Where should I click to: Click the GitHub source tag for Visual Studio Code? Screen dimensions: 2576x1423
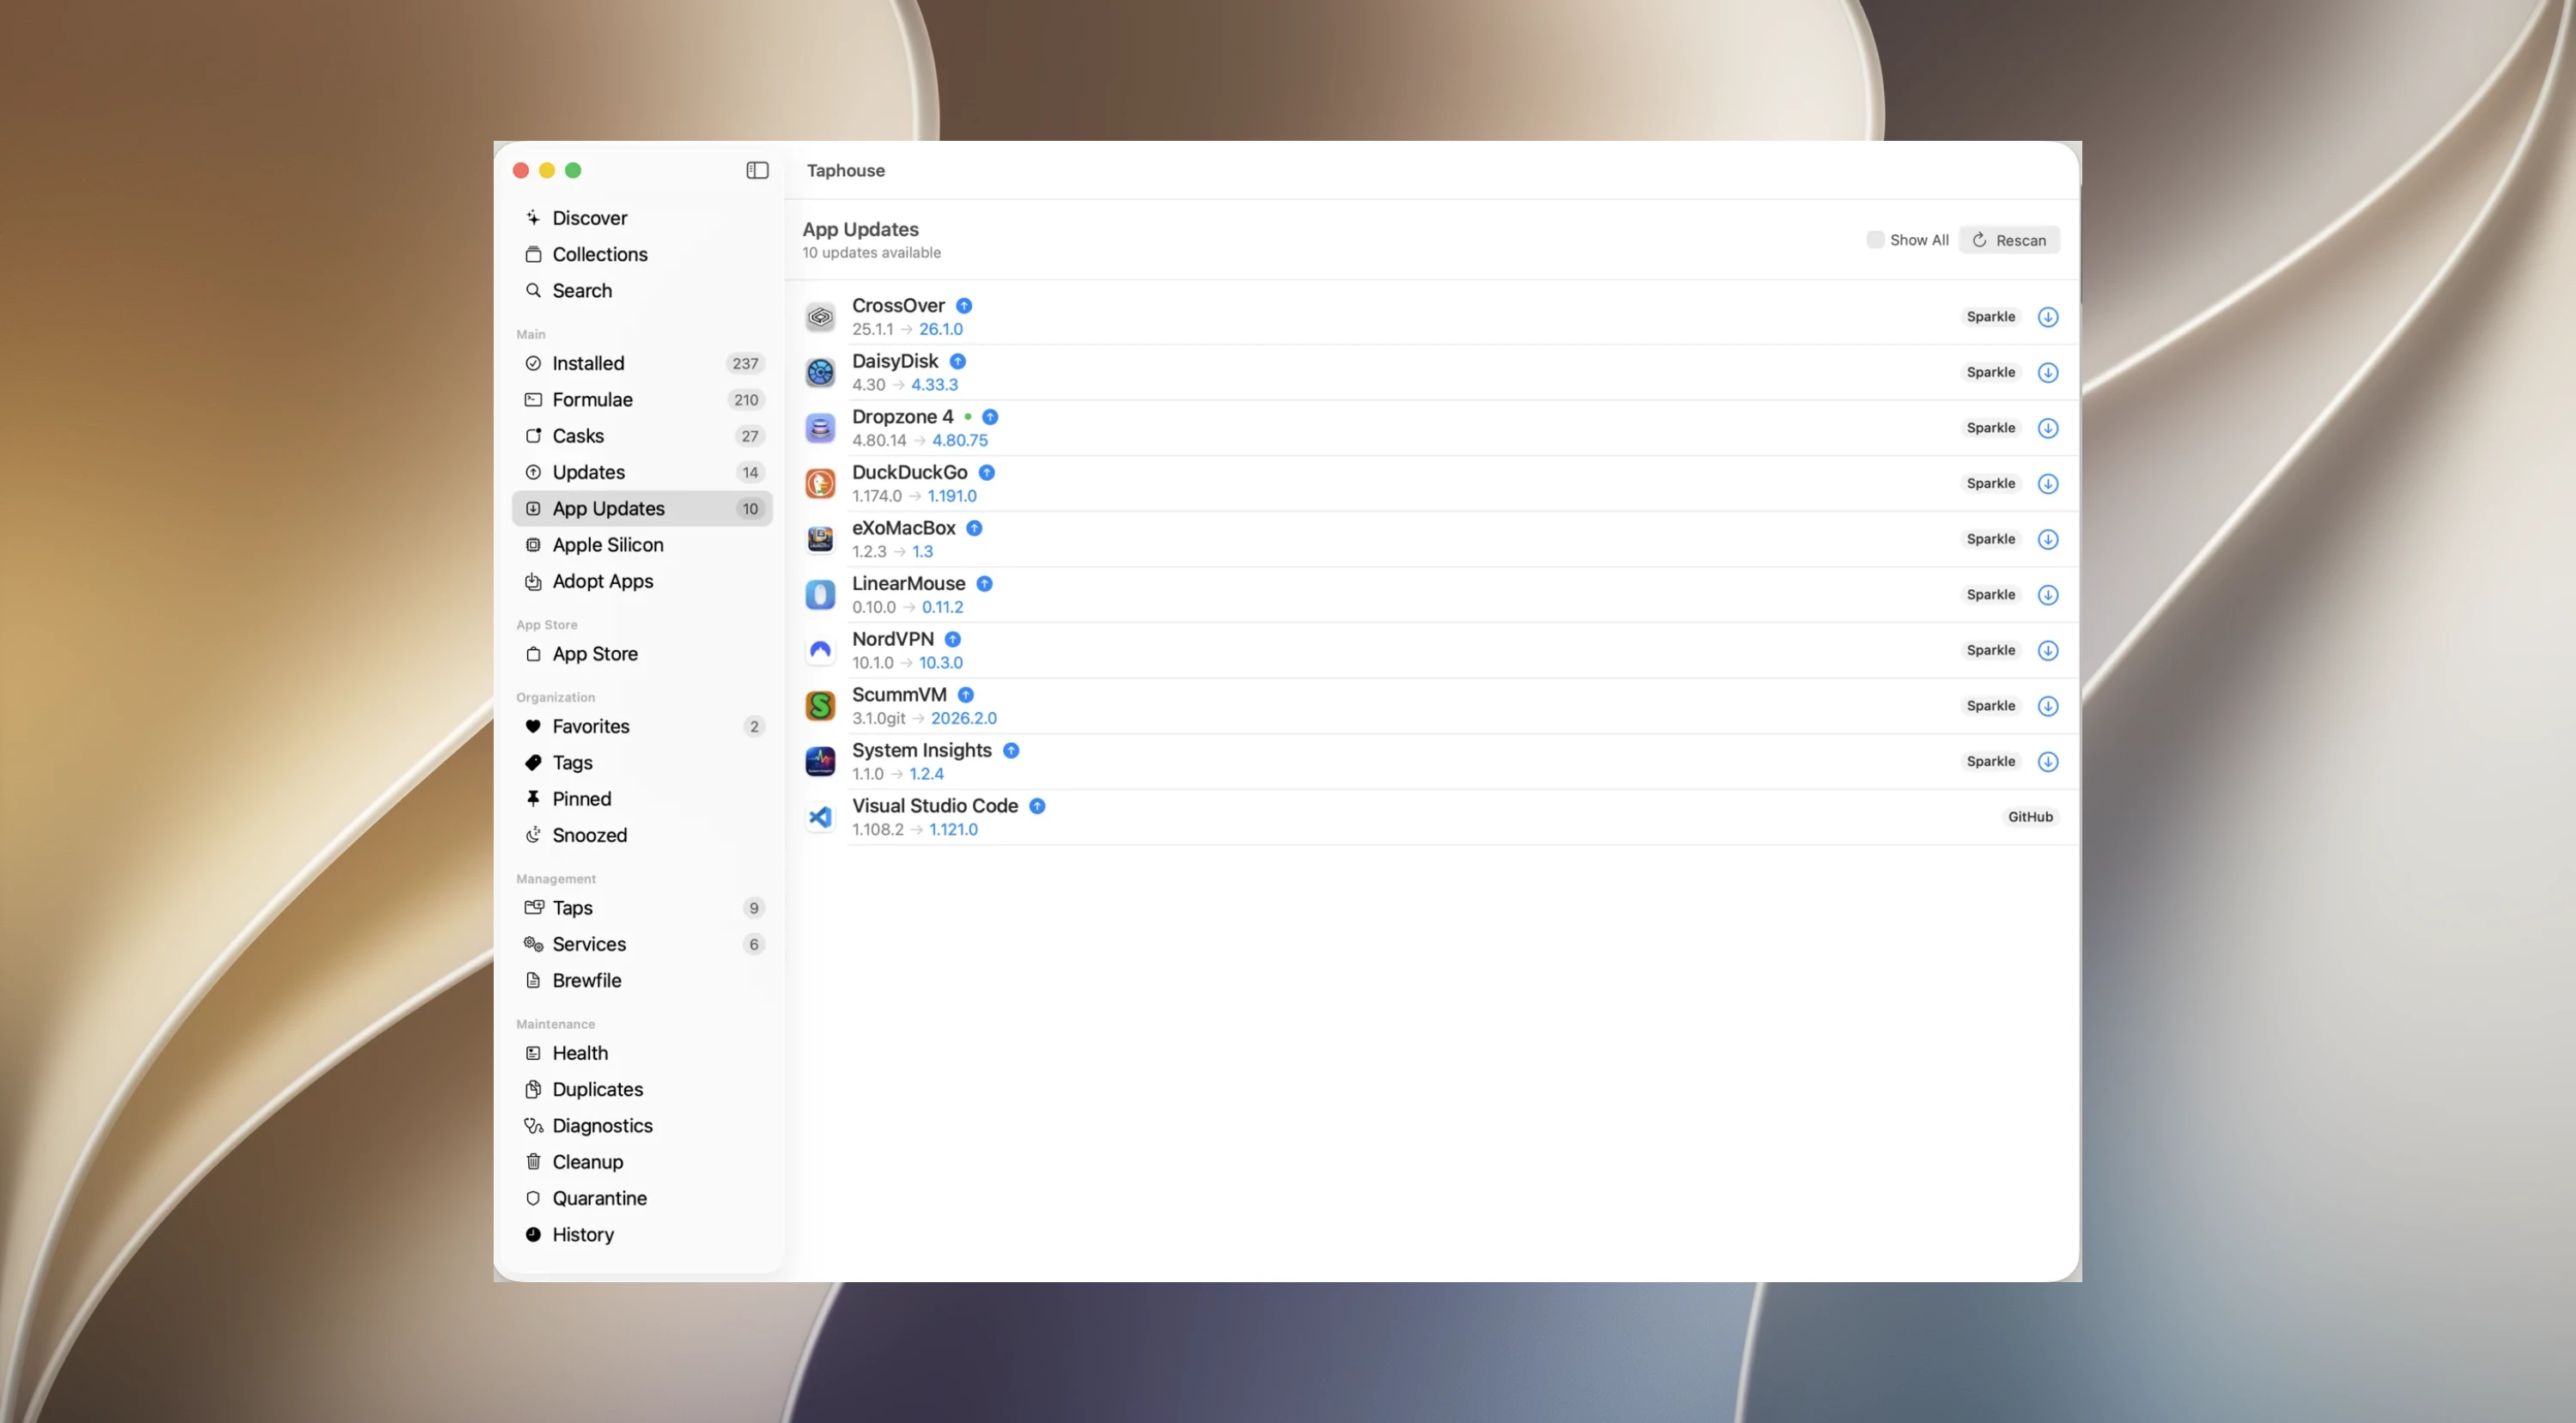coord(2030,817)
